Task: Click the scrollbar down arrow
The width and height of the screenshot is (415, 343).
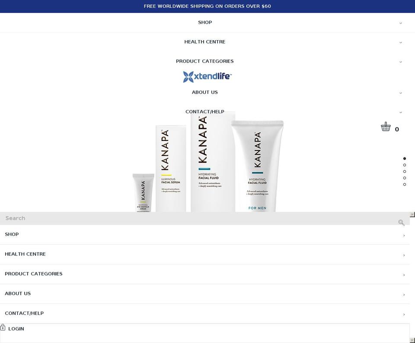Action: 412,340
